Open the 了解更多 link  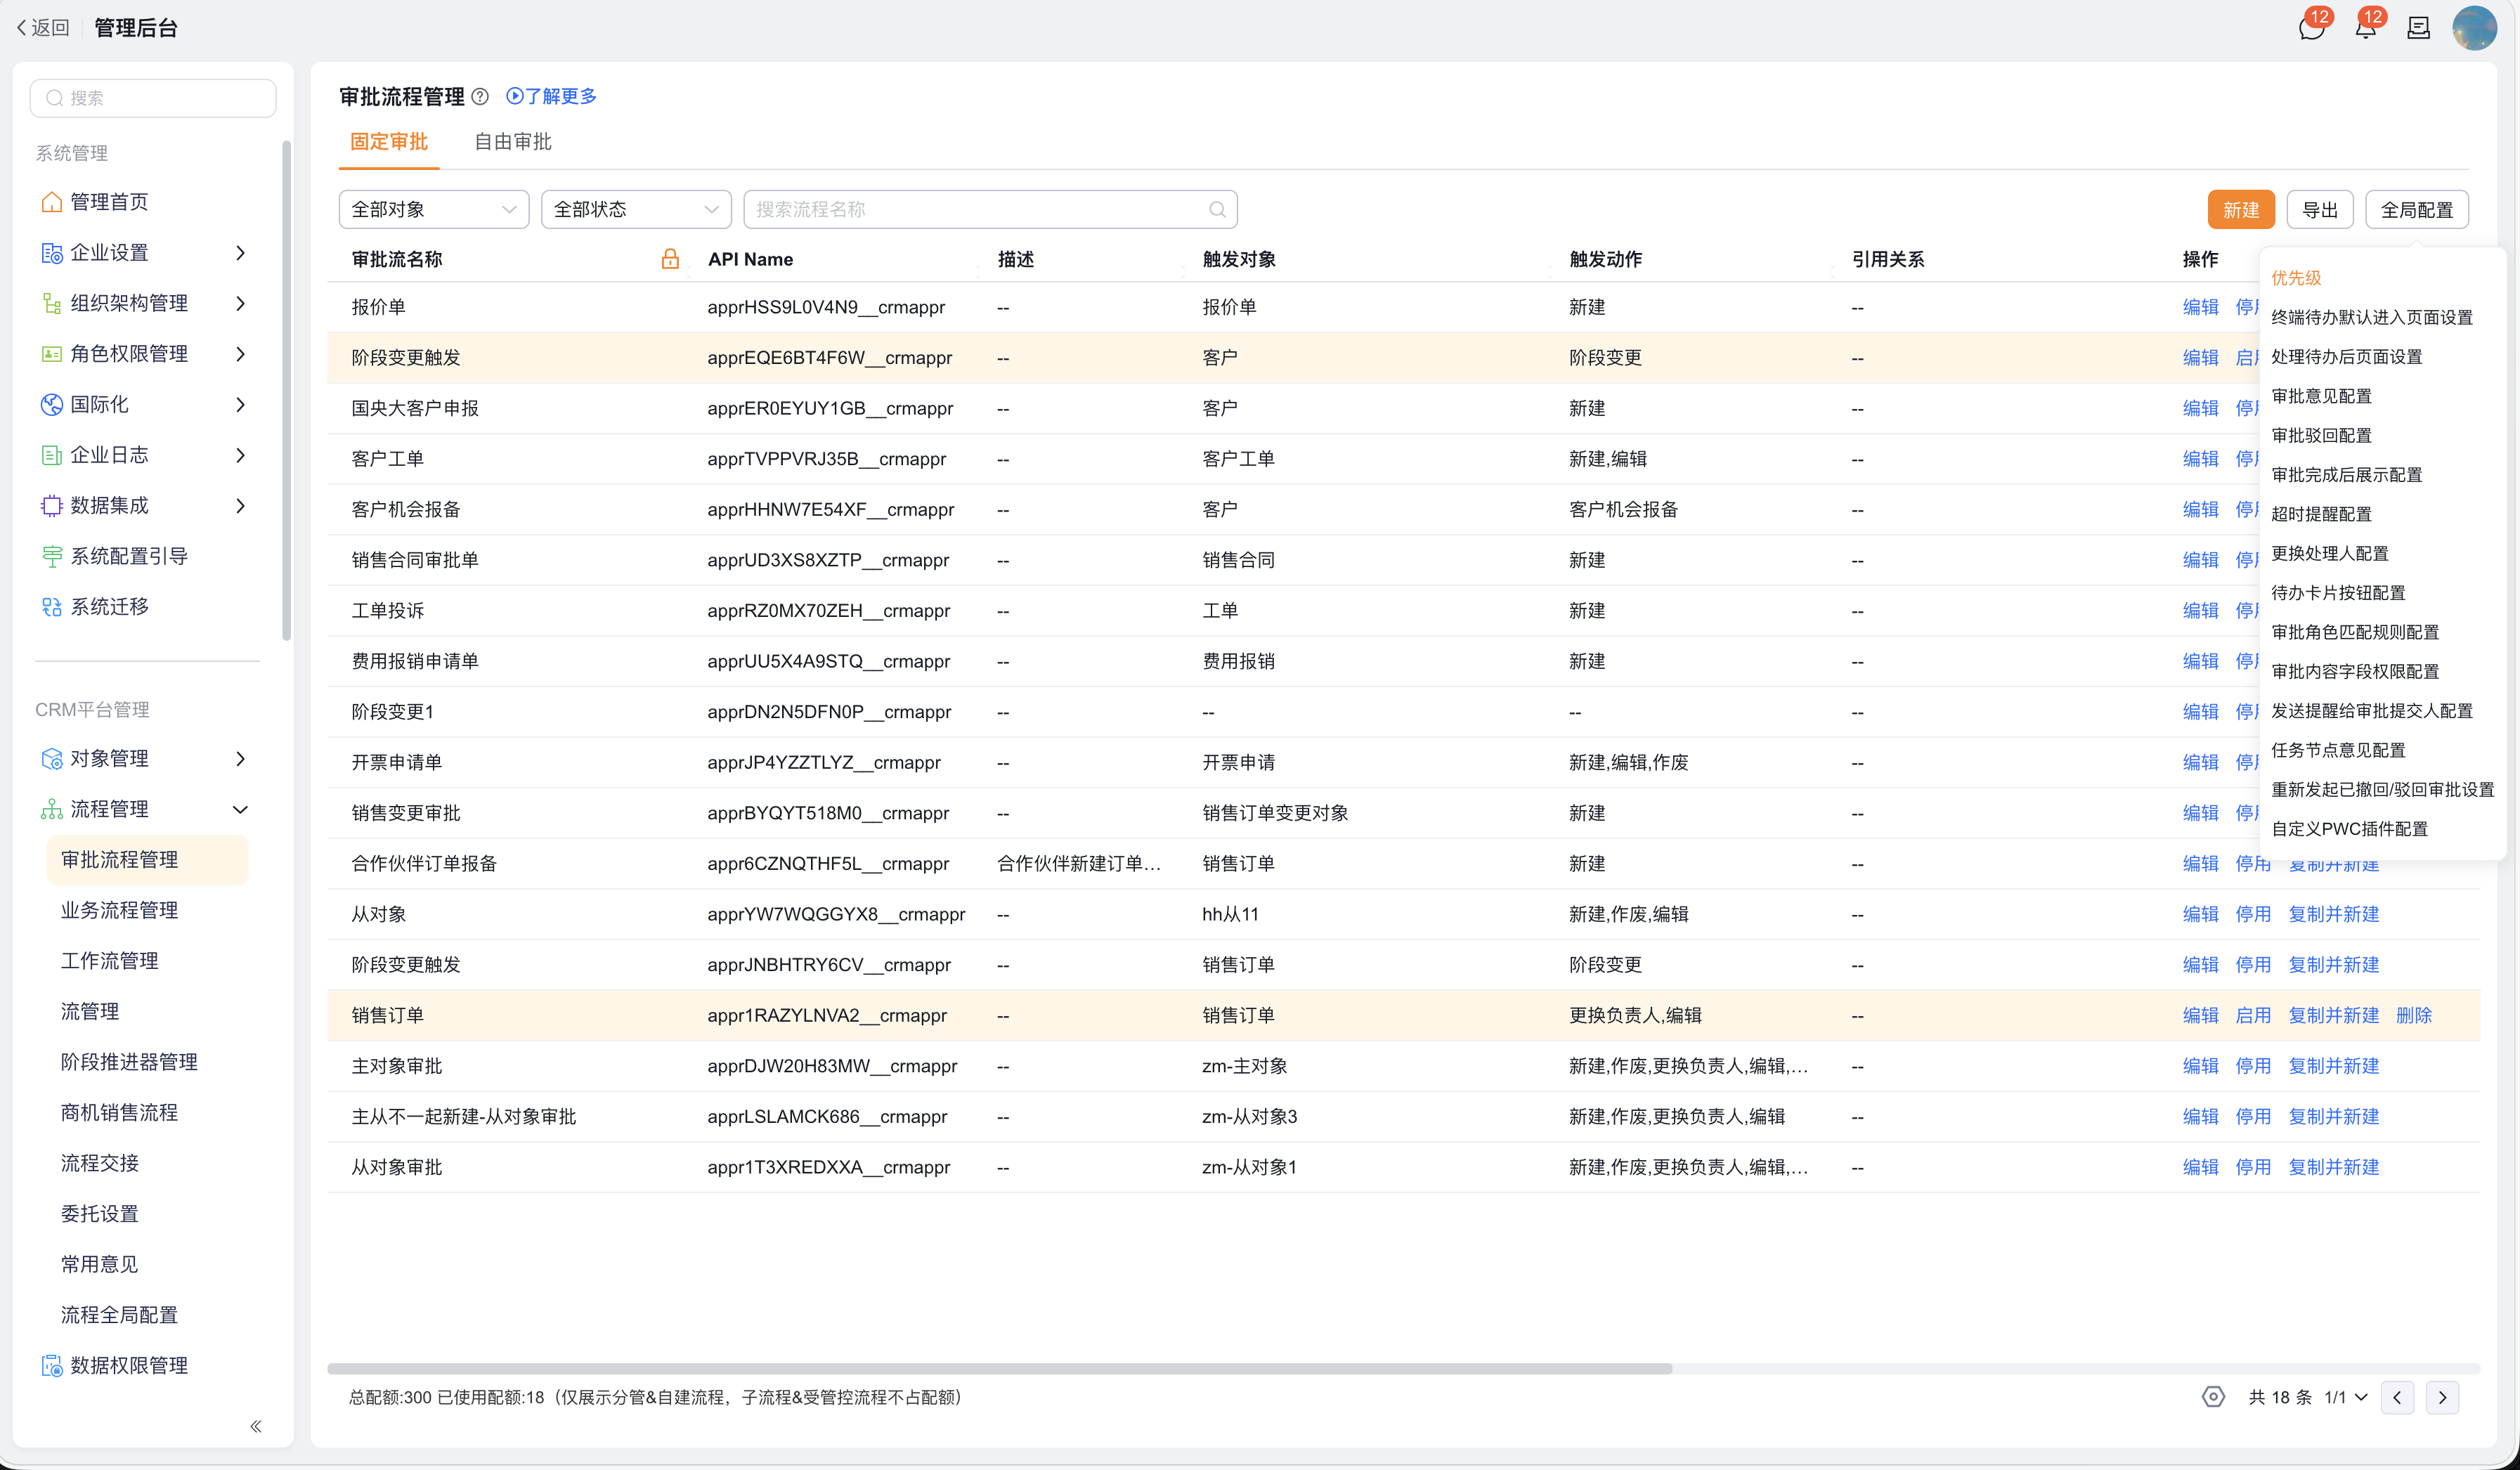[x=551, y=96]
